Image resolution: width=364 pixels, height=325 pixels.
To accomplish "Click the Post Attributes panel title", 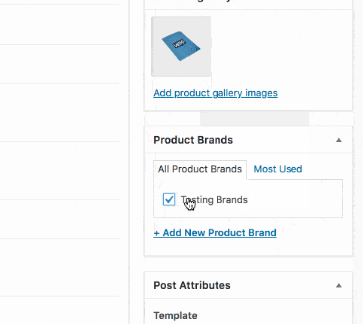I will pyautogui.click(x=192, y=286).
